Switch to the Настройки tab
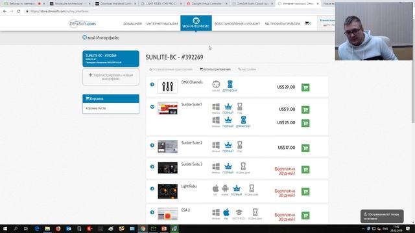415x233 pixels. pos(247,69)
